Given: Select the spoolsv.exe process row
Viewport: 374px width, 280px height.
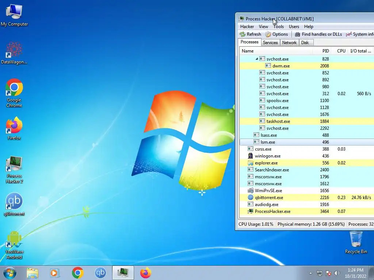Looking at the screenshot, I should (x=307, y=101).
